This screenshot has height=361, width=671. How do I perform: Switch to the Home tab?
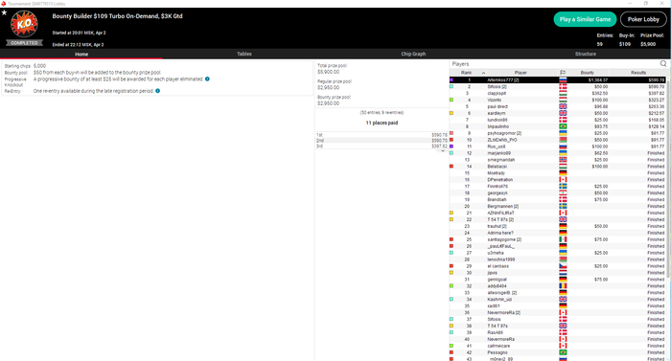click(81, 54)
